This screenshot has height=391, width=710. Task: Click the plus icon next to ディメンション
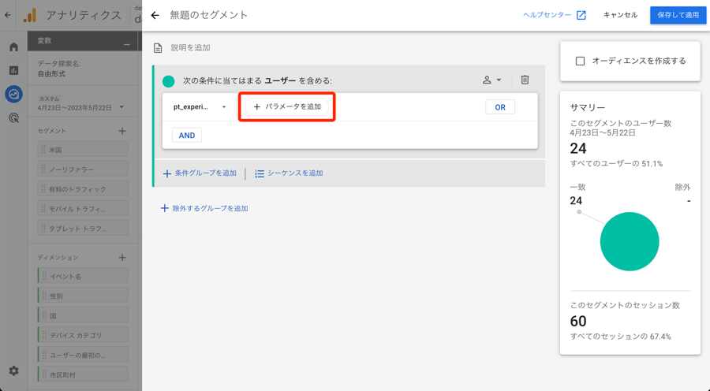pos(122,258)
